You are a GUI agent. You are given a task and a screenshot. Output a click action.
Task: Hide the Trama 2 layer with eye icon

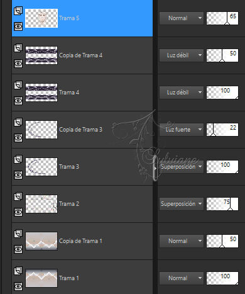pyautogui.click(x=18, y=212)
